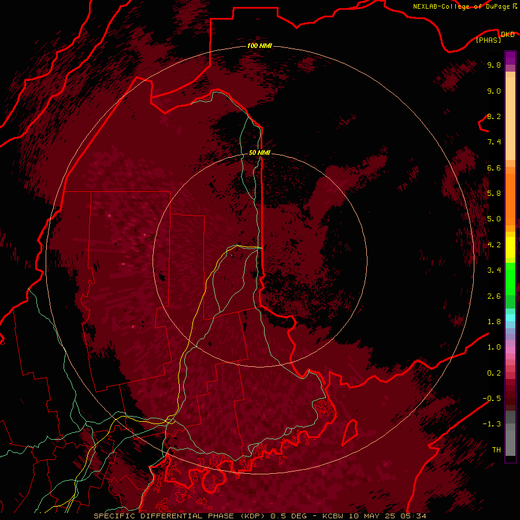The width and height of the screenshot is (520, 520).
Task: Click the Specific Differential Phase (KDP) title text
Action: [x=181, y=516]
